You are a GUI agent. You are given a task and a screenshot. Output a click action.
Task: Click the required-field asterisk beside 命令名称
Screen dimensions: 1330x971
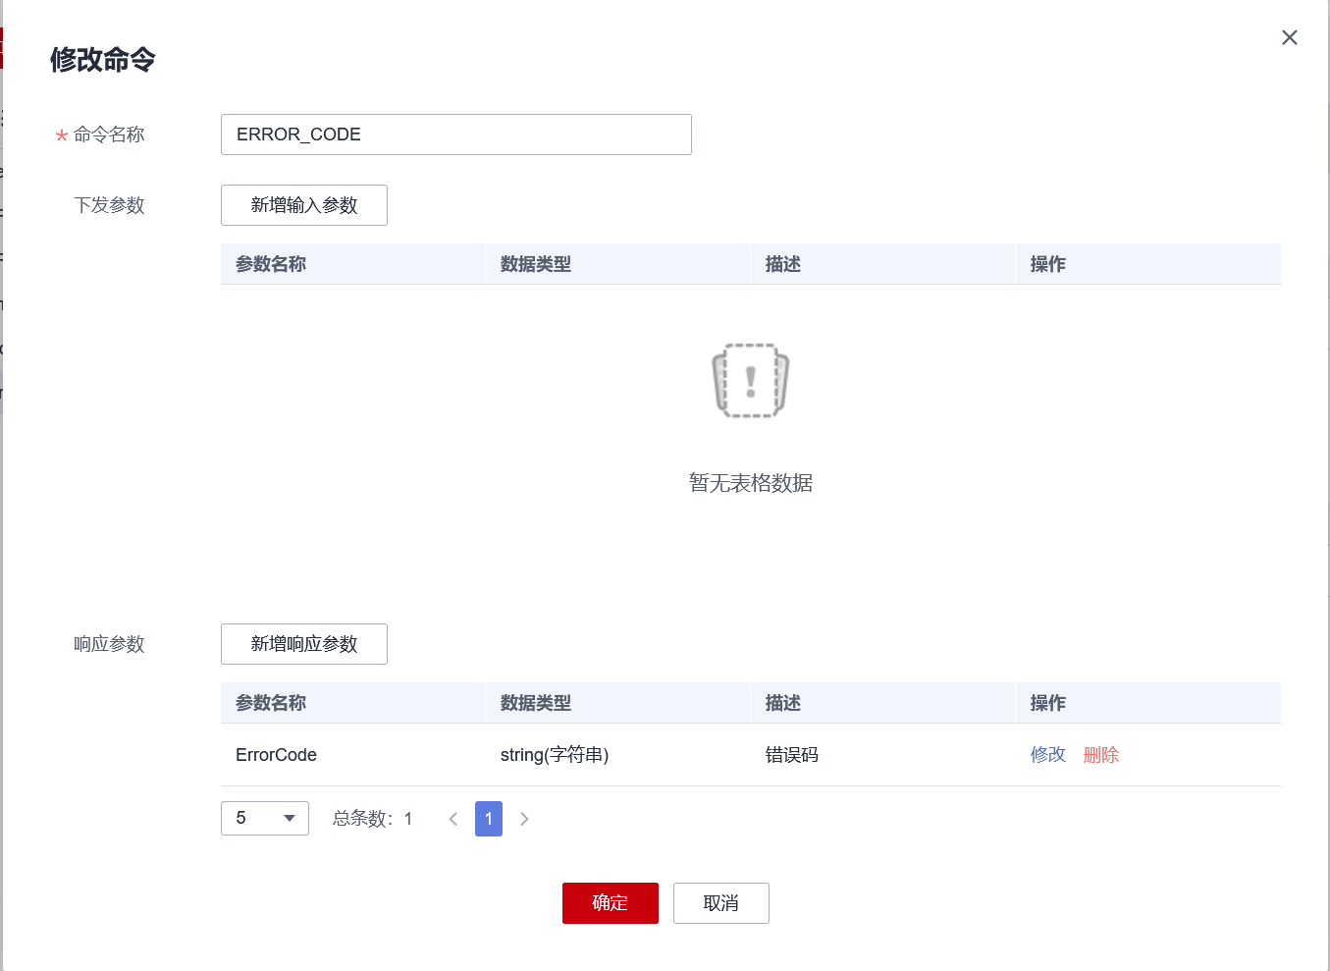(x=60, y=136)
